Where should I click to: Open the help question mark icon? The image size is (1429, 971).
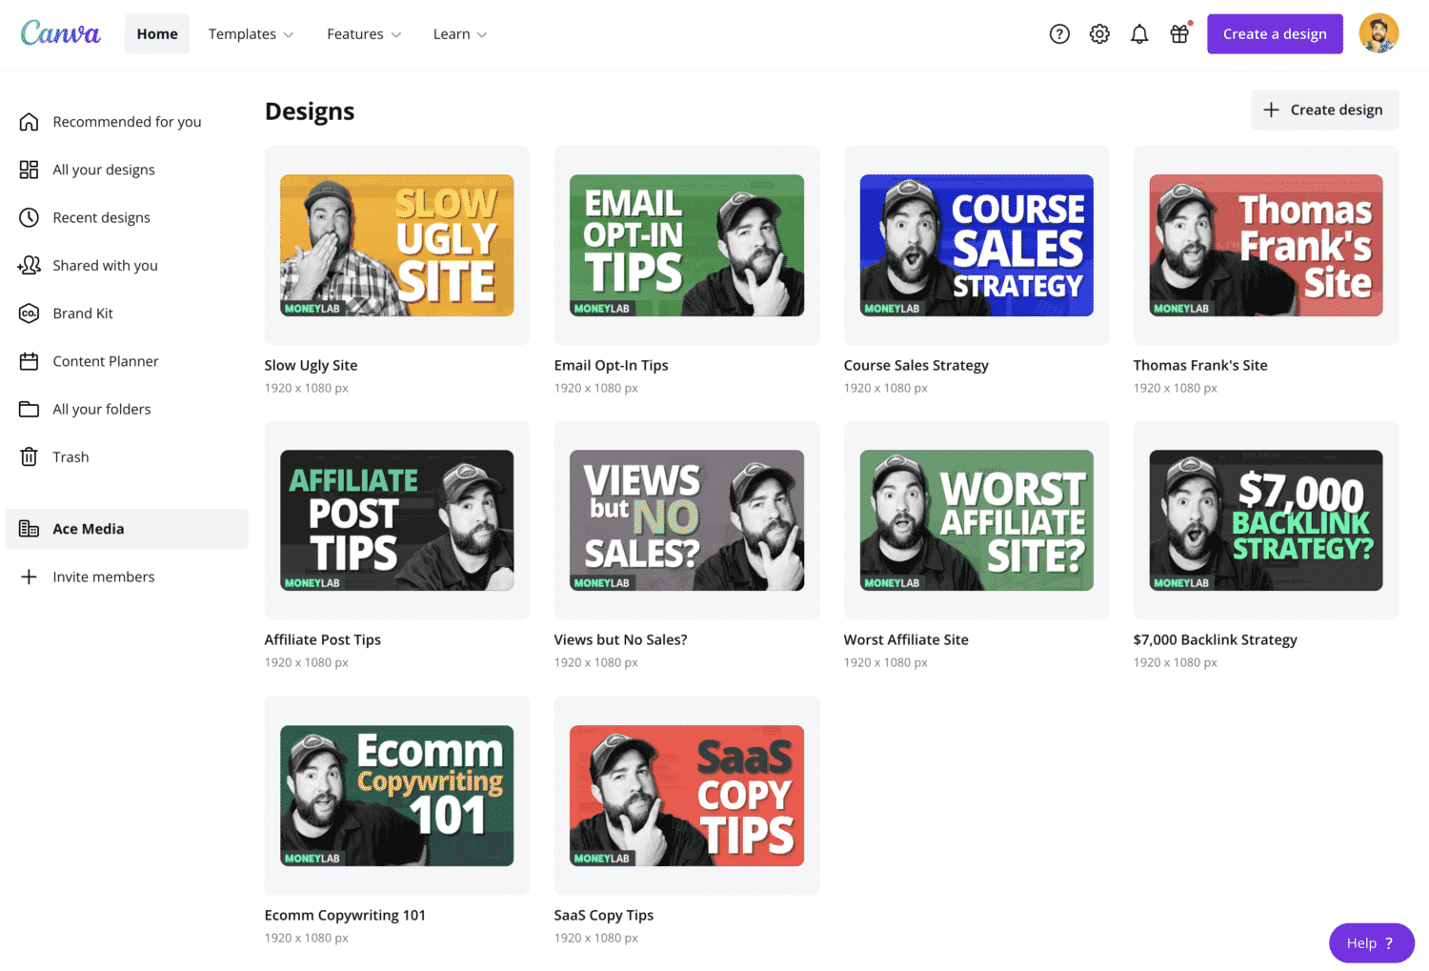click(x=1059, y=34)
